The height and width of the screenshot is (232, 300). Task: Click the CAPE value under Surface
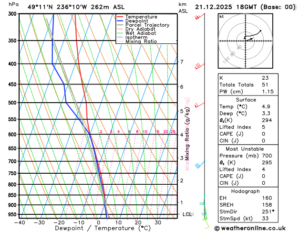tap(263, 134)
